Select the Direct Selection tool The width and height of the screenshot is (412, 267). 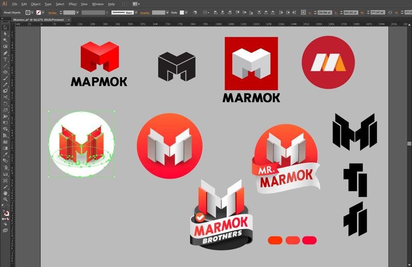[6, 34]
